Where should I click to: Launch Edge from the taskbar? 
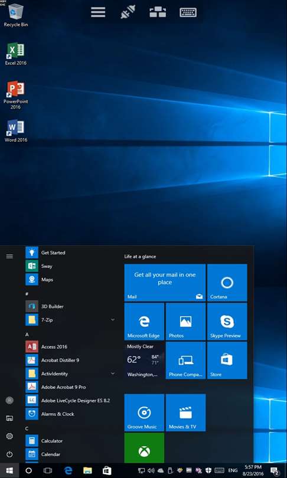(69, 470)
